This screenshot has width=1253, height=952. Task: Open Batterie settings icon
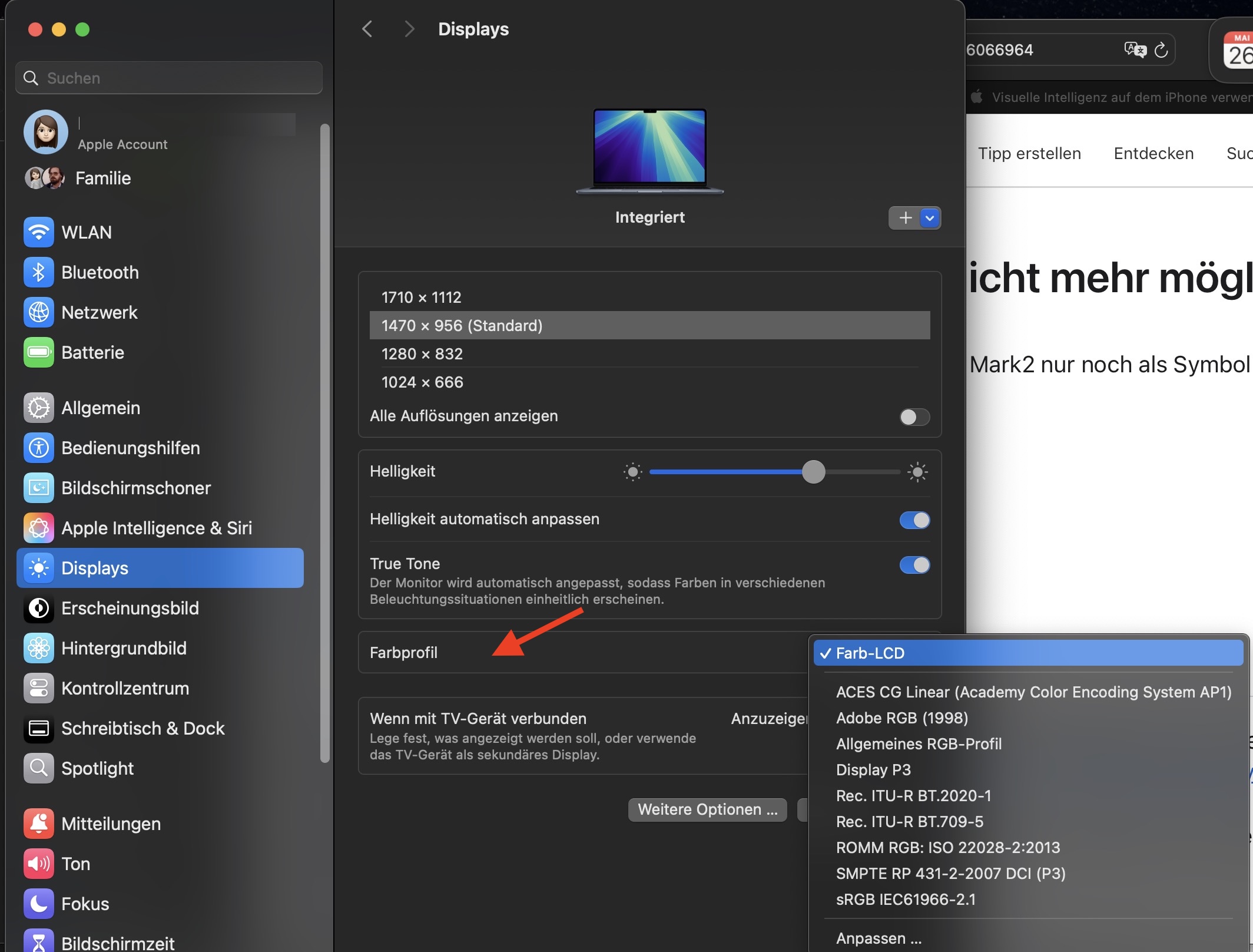pos(39,352)
